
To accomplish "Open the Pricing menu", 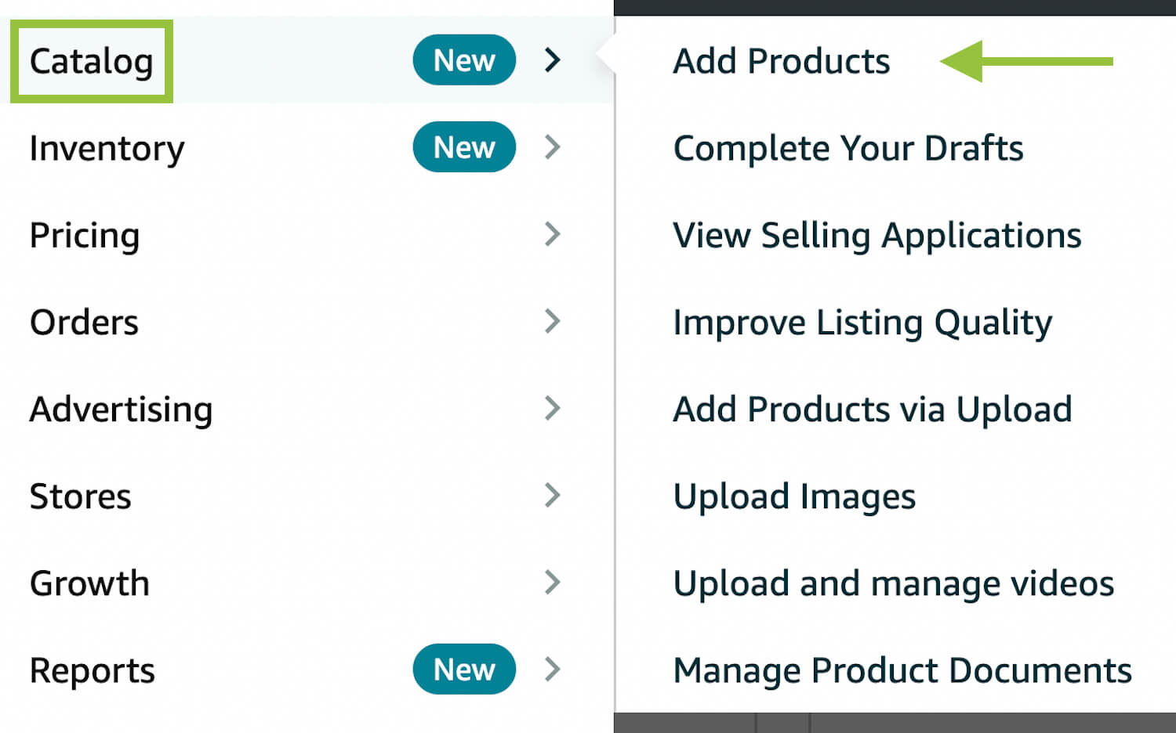I will (85, 236).
